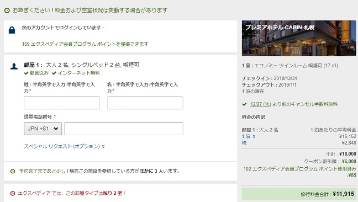Viewport: 358px width, 202px height.
Task: Click the クーポン割引額 -¥6,000 line
Action: click(330, 161)
